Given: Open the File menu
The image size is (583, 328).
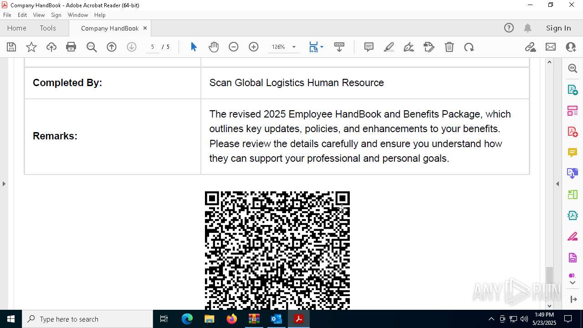Looking at the screenshot, I should (x=7, y=15).
